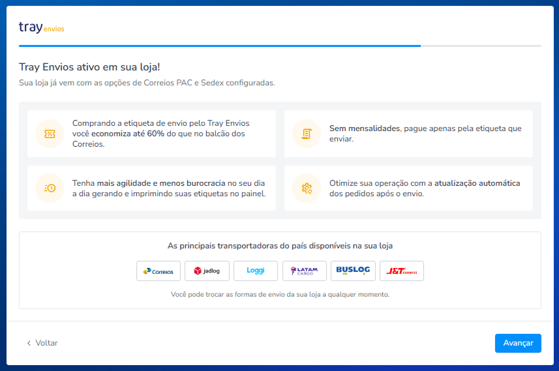Image resolution: width=559 pixels, height=371 pixels.
Task: Click the gear icon for atualização automática
Action: (307, 188)
